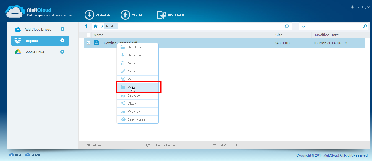Expand the Add Cloud Drives arrow
This screenshot has width=372, height=161.
pos(62,29)
